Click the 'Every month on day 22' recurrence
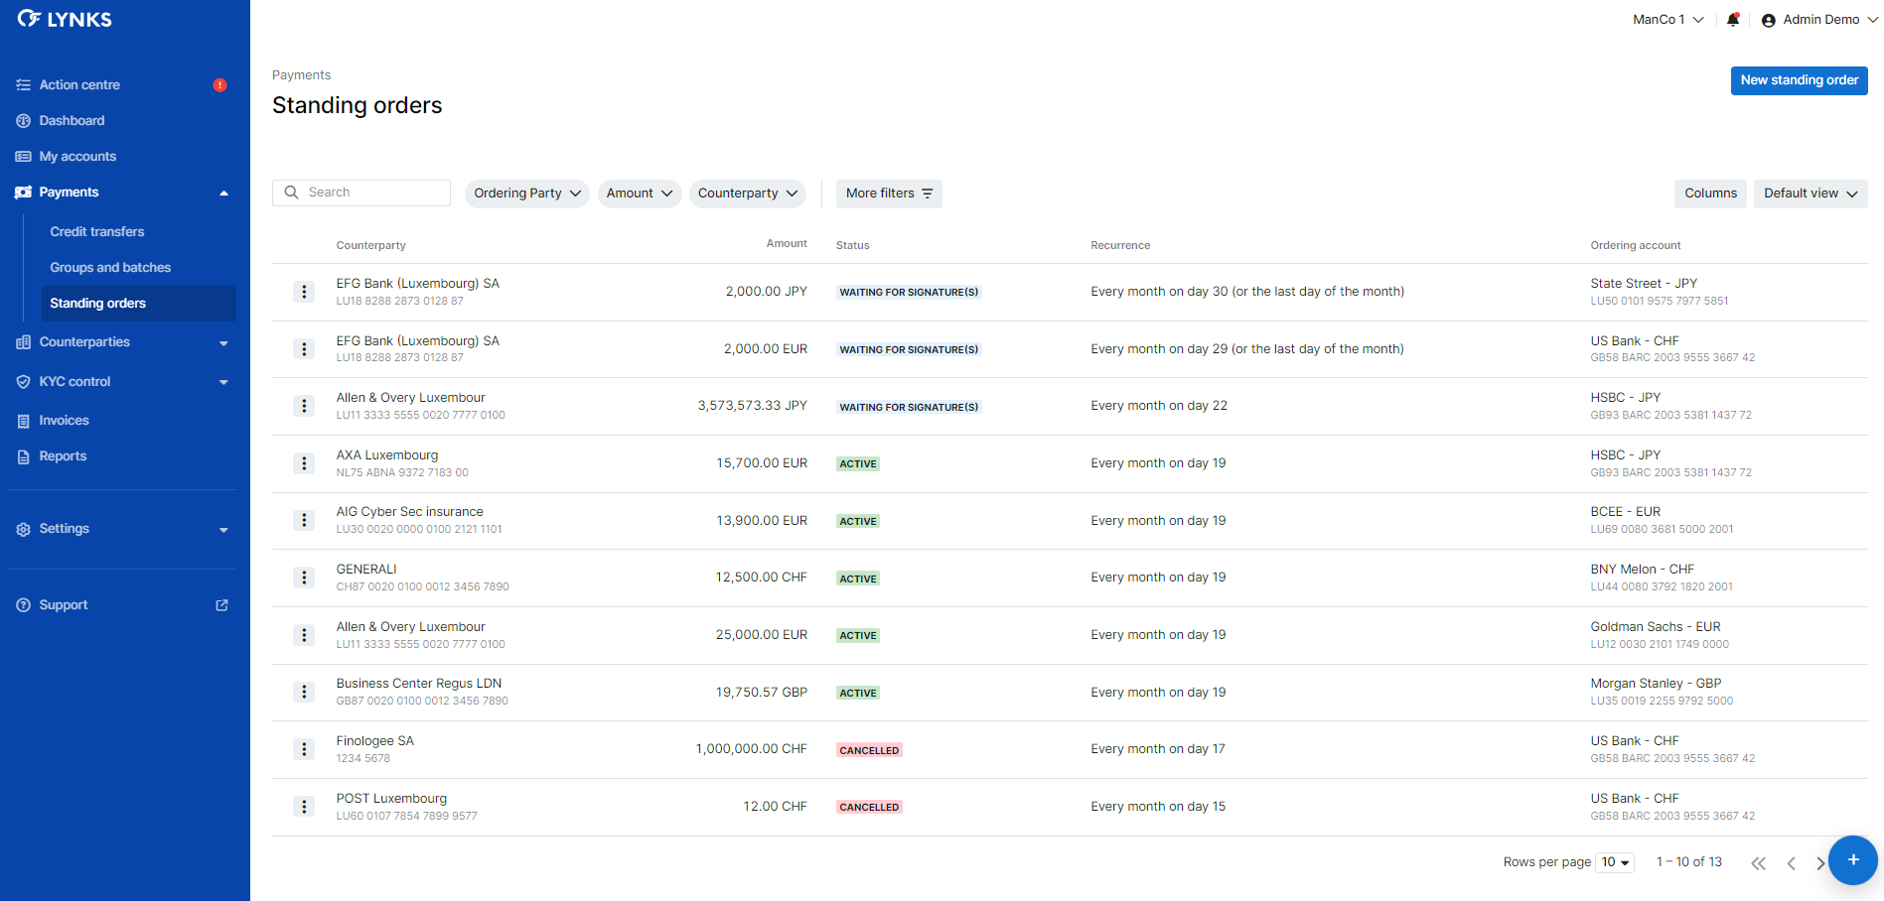Screen dimensions: 1884x901 click(x=1159, y=406)
